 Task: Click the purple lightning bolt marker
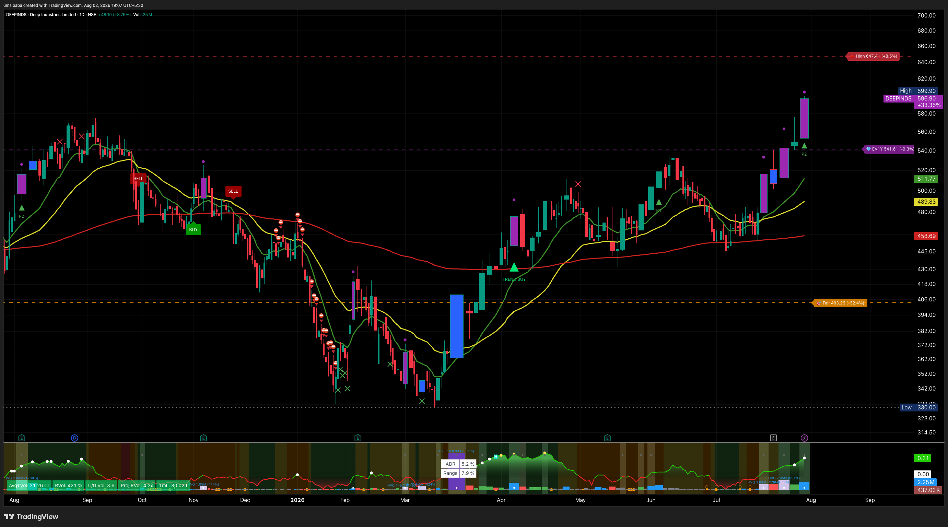(x=805, y=438)
